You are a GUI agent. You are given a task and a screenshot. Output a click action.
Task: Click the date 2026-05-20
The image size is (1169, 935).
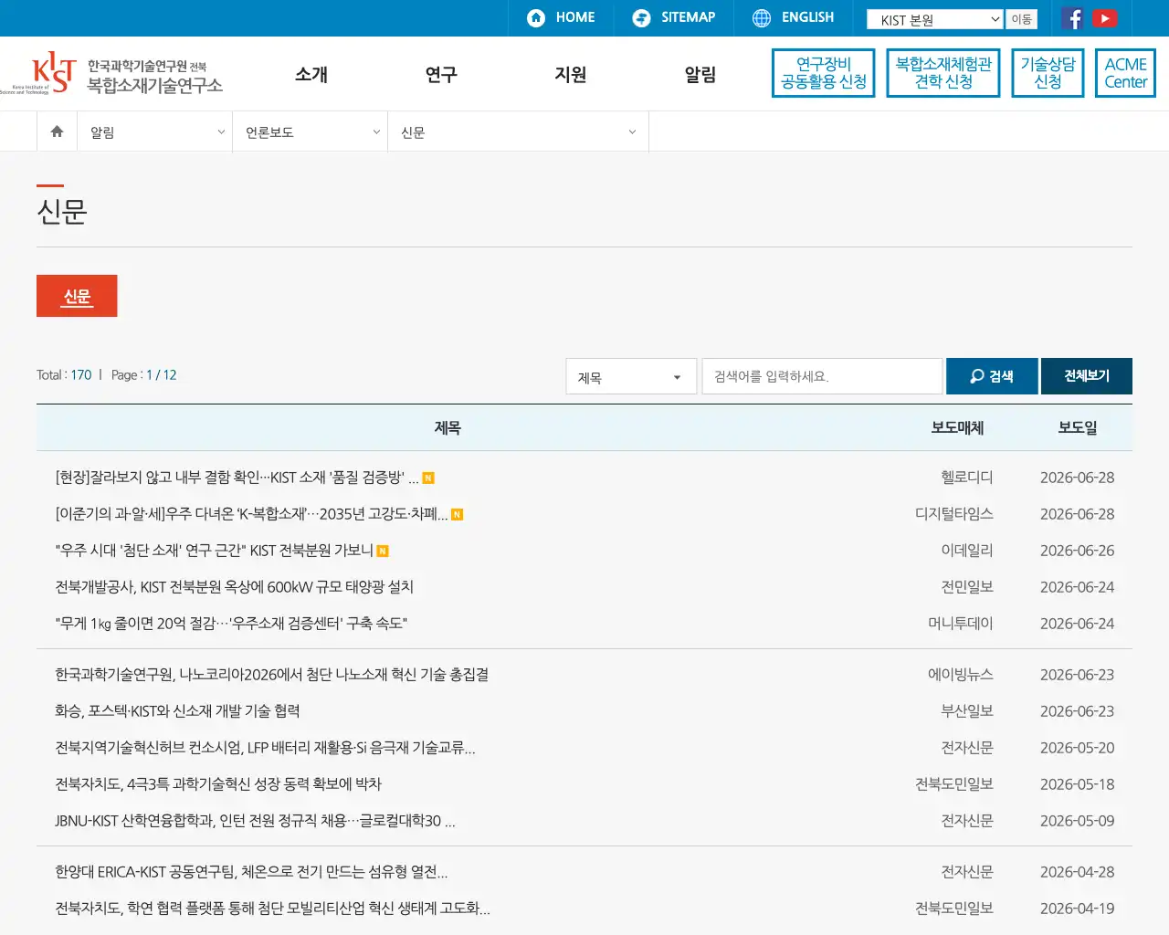click(1077, 748)
